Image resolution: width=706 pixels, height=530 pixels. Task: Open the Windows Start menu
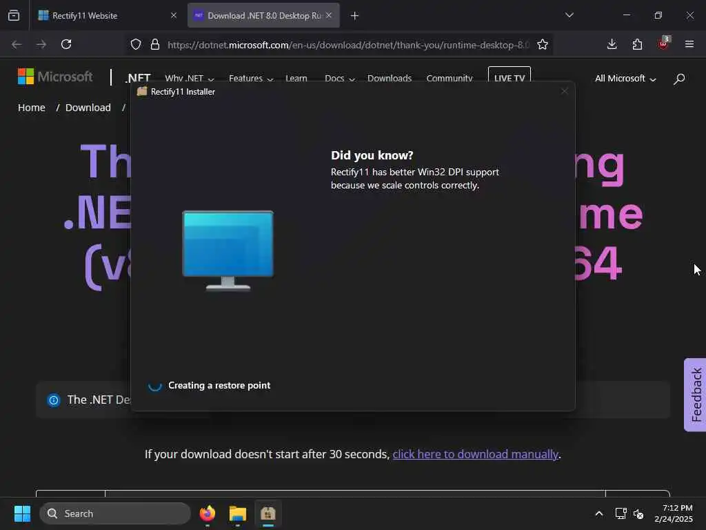[22, 513]
